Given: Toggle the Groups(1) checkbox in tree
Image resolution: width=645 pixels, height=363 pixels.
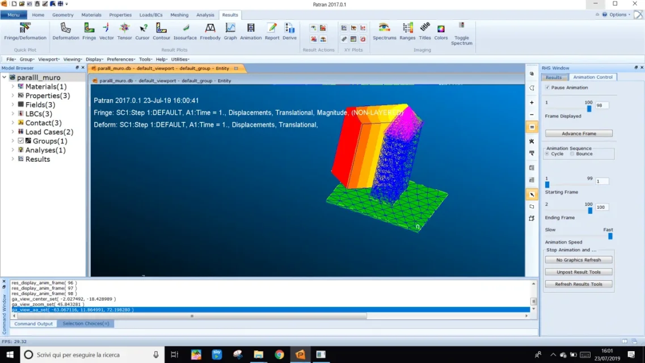Looking at the screenshot, I should 20,141.
